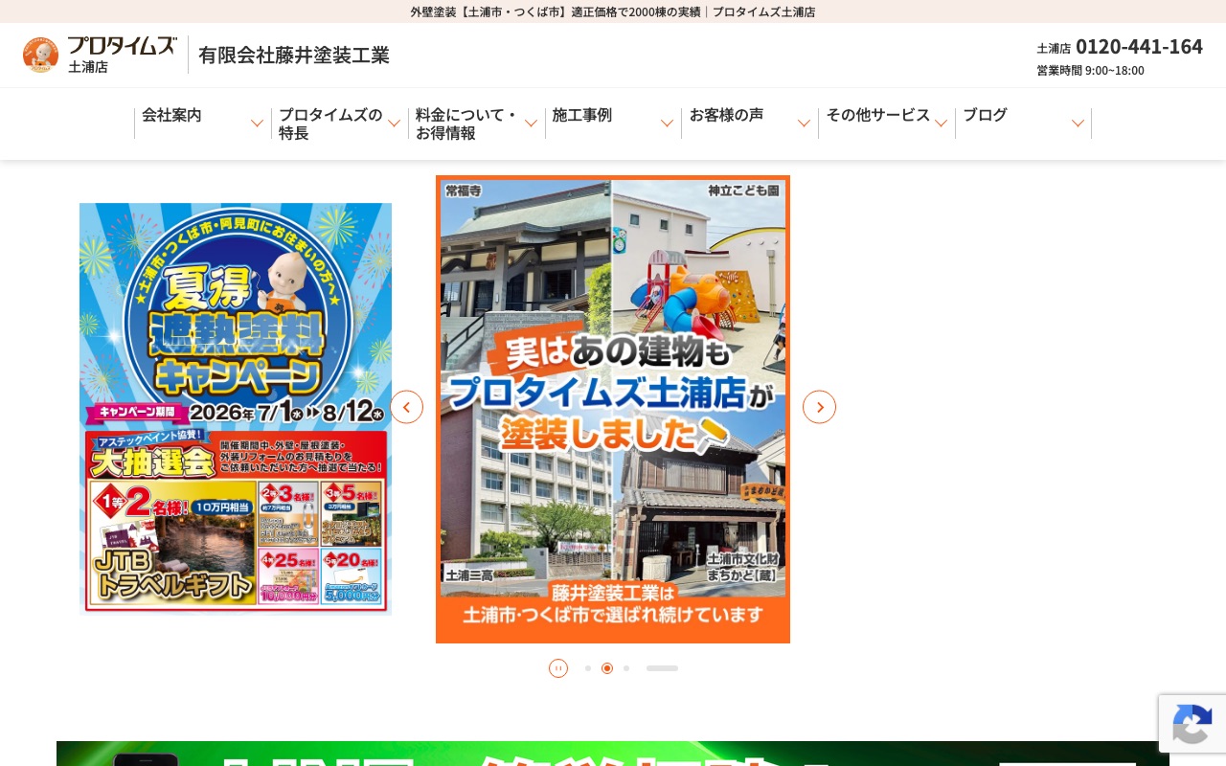Go to previous carousel slide
1226x766 pixels.
tap(406, 407)
